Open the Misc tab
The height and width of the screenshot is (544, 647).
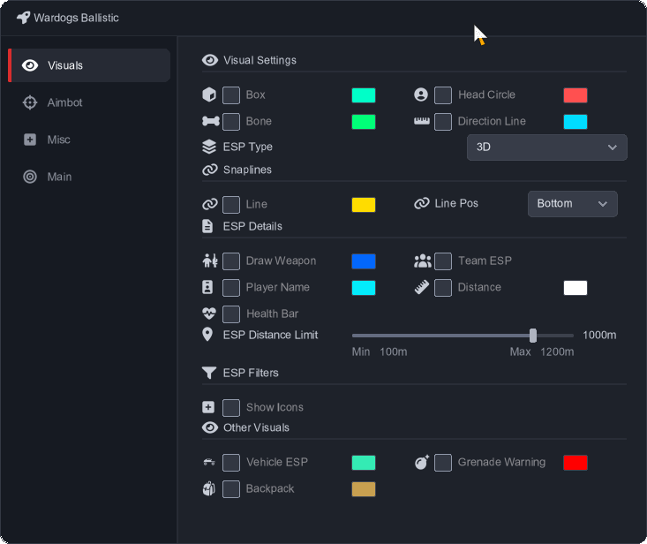tap(89, 140)
